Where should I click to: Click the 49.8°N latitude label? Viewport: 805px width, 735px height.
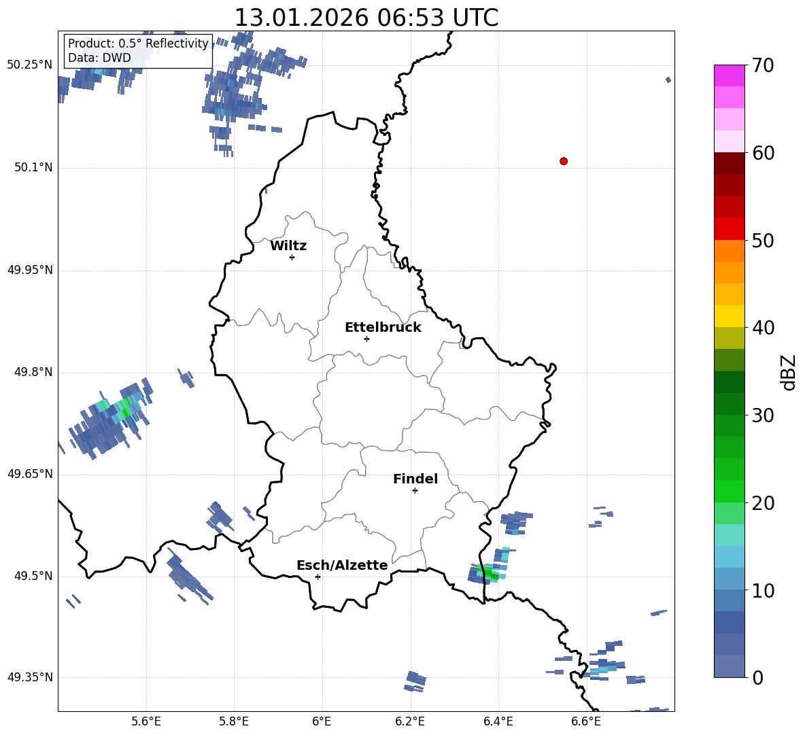coord(33,372)
